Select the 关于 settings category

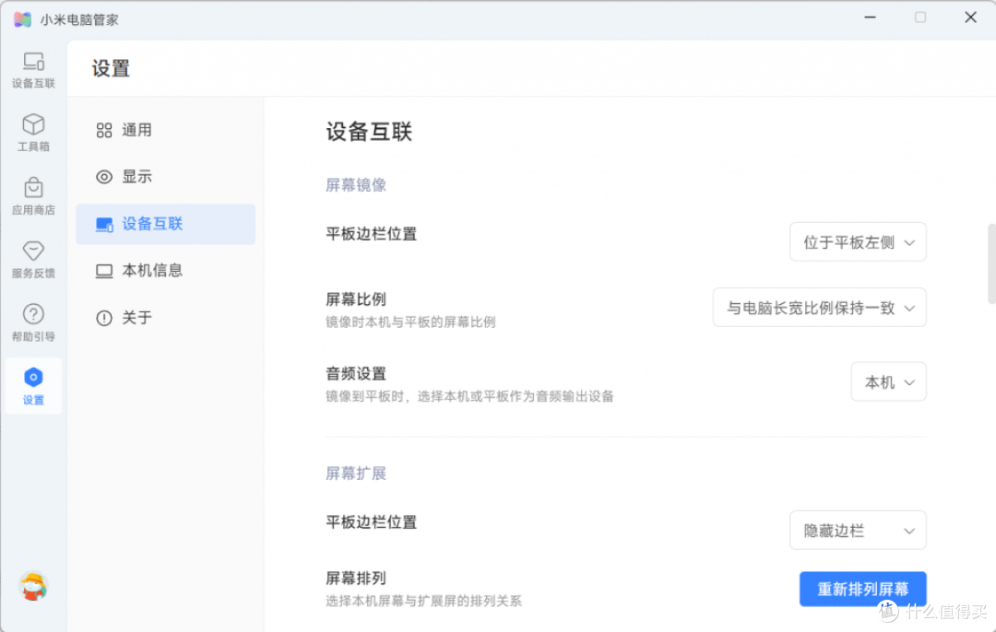(165, 317)
